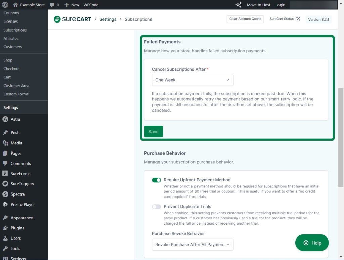Expand Cancel Subscriptions After dropdown
This screenshot has width=344, height=260.
(192, 80)
